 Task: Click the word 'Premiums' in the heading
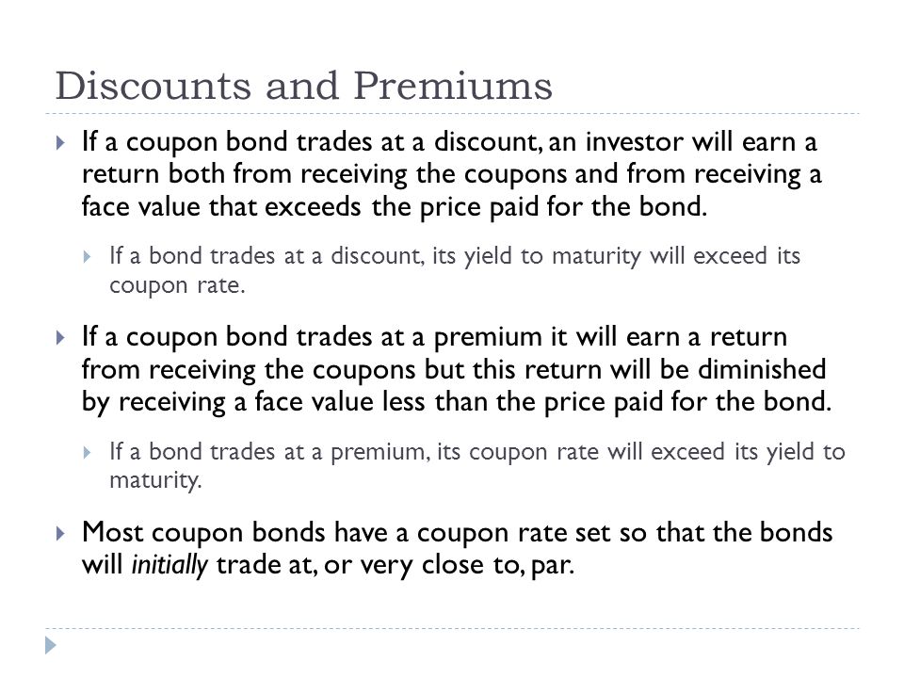[453, 86]
